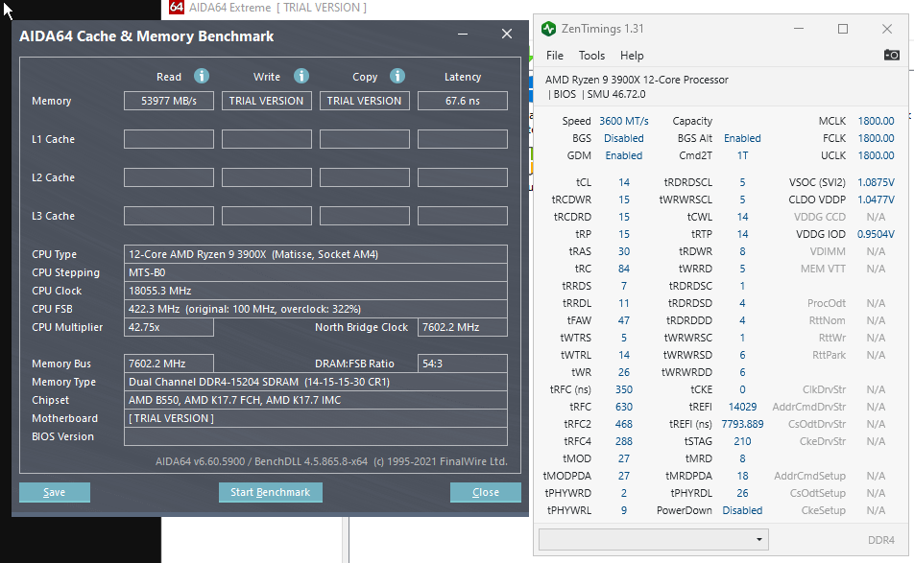Maximize the ZenTimings window
This screenshot has height=563, width=914.
[843, 29]
